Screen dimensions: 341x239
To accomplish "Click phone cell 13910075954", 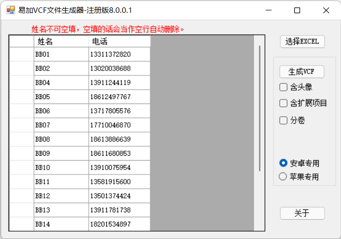I will 119,168.
